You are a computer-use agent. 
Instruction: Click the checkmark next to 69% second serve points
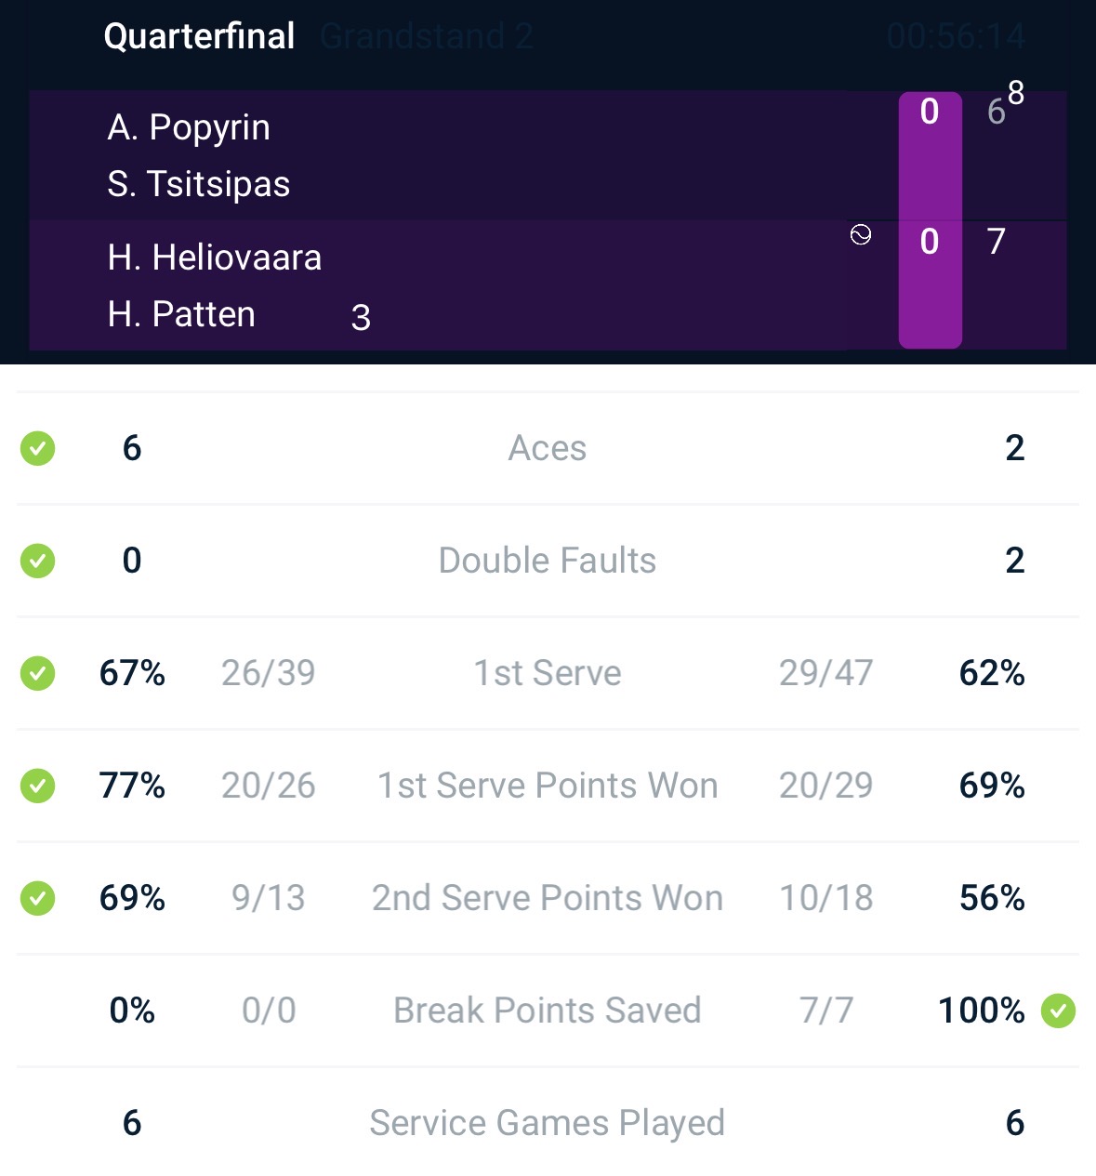coord(38,898)
